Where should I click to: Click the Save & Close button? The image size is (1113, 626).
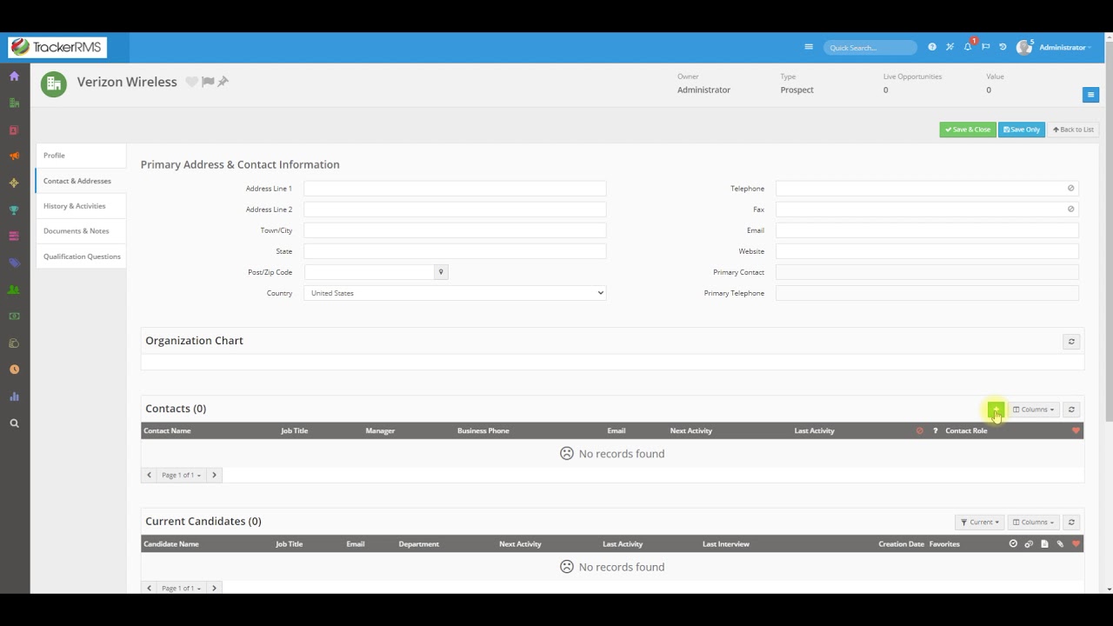point(968,130)
